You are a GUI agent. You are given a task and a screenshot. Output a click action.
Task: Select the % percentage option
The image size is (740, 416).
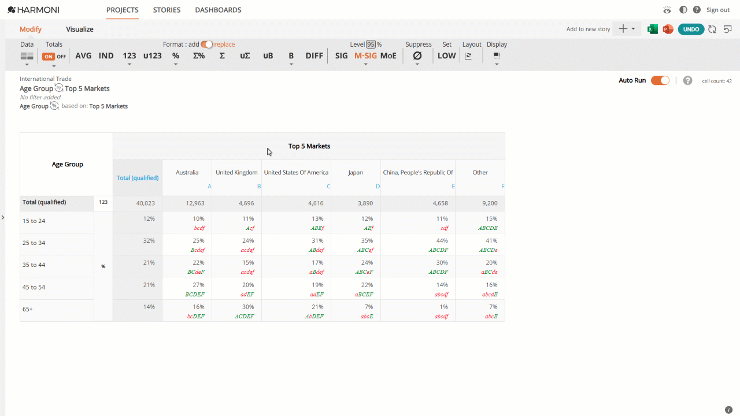click(x=176, y=56)
